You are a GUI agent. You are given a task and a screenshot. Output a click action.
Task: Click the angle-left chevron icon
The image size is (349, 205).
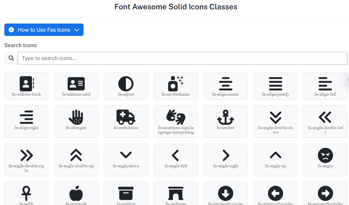[x=176, y=155]
